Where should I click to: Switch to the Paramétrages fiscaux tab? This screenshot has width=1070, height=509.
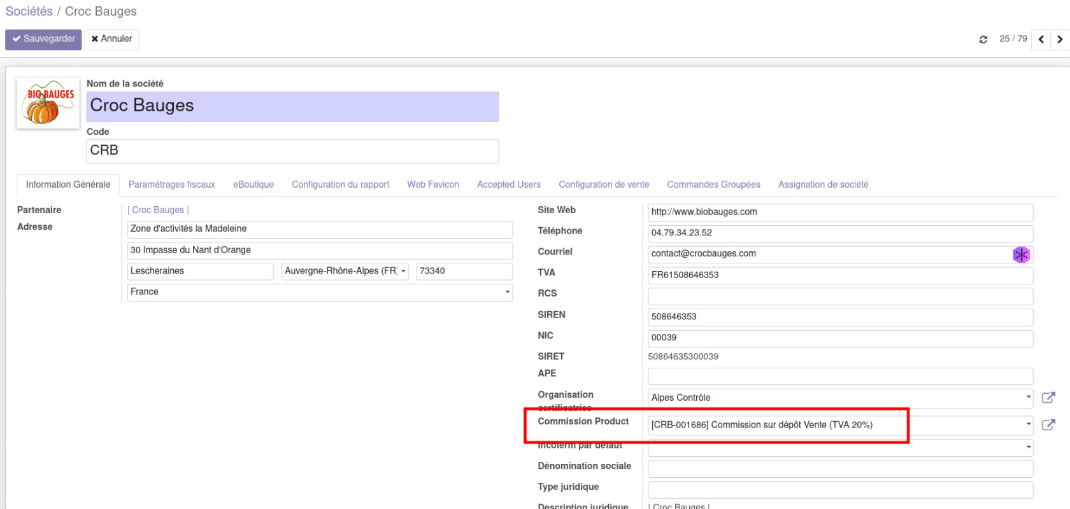click(x=171, y=185)
